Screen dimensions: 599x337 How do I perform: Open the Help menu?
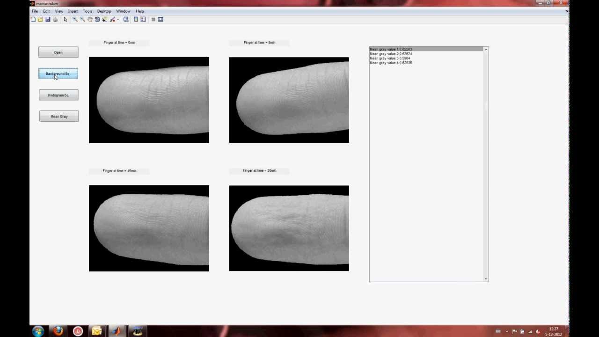140,11
